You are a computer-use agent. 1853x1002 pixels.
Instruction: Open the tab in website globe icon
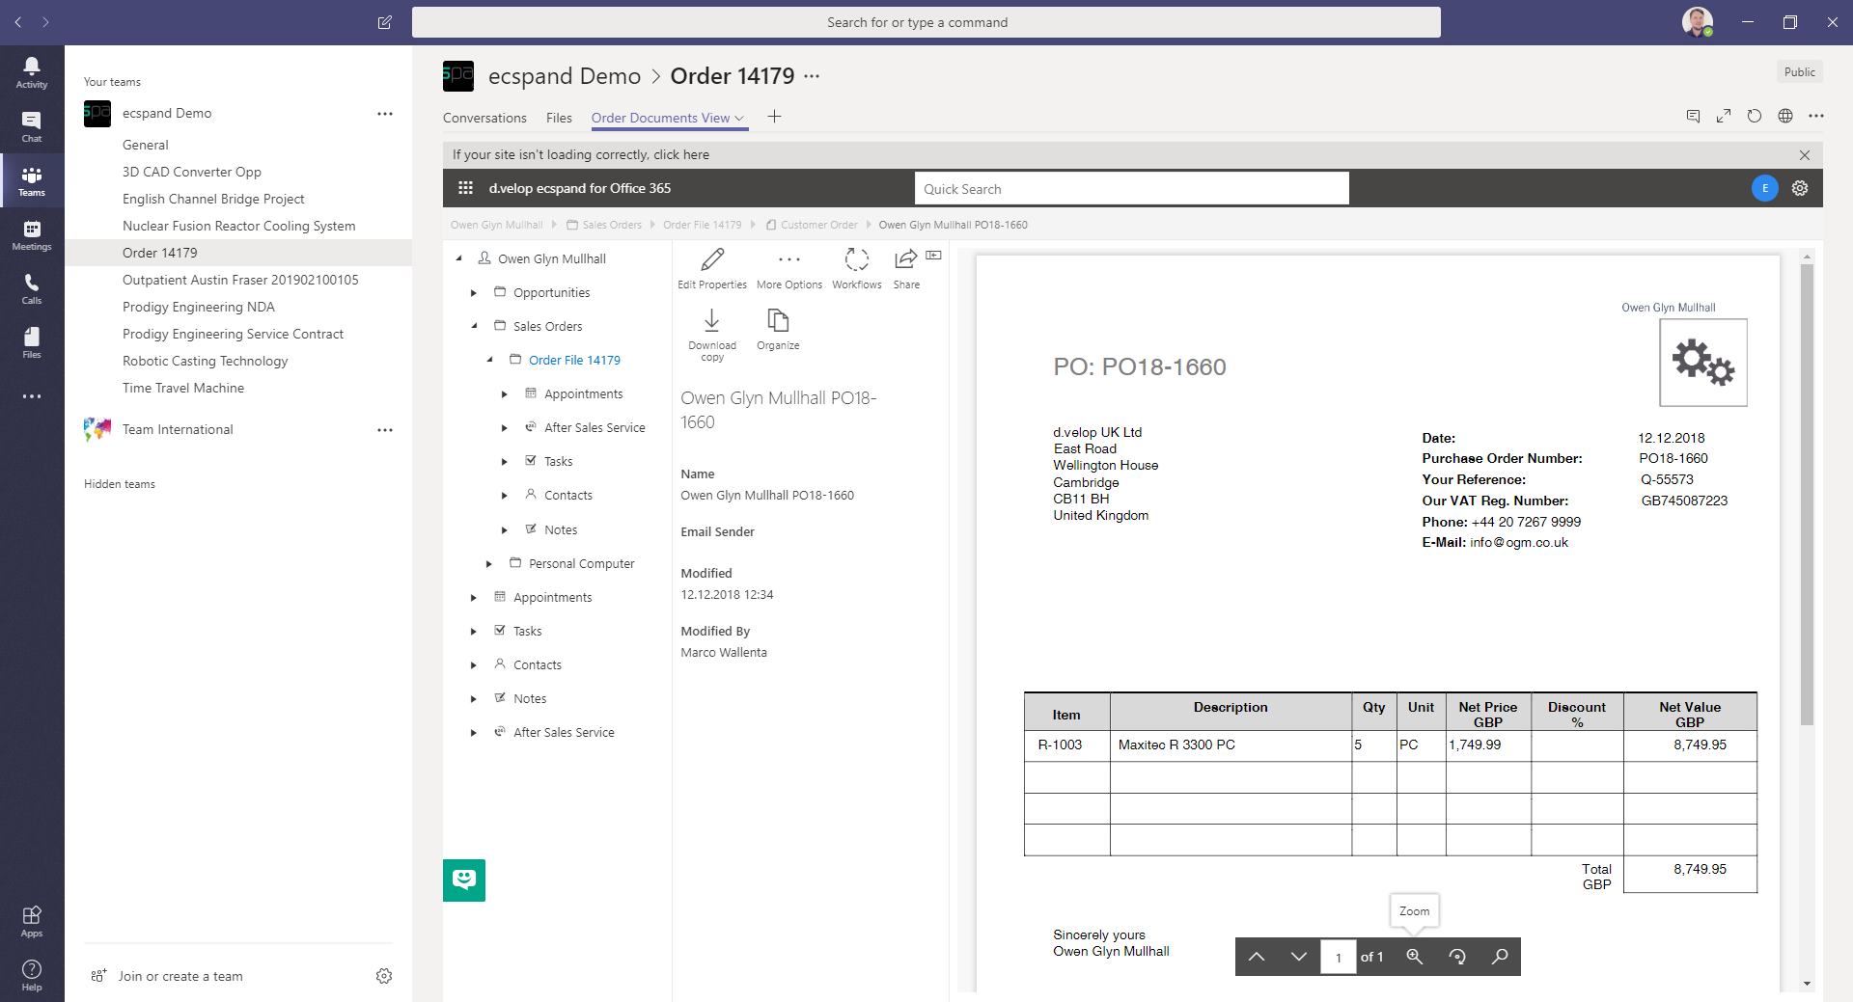click(x=1785, y=116)
